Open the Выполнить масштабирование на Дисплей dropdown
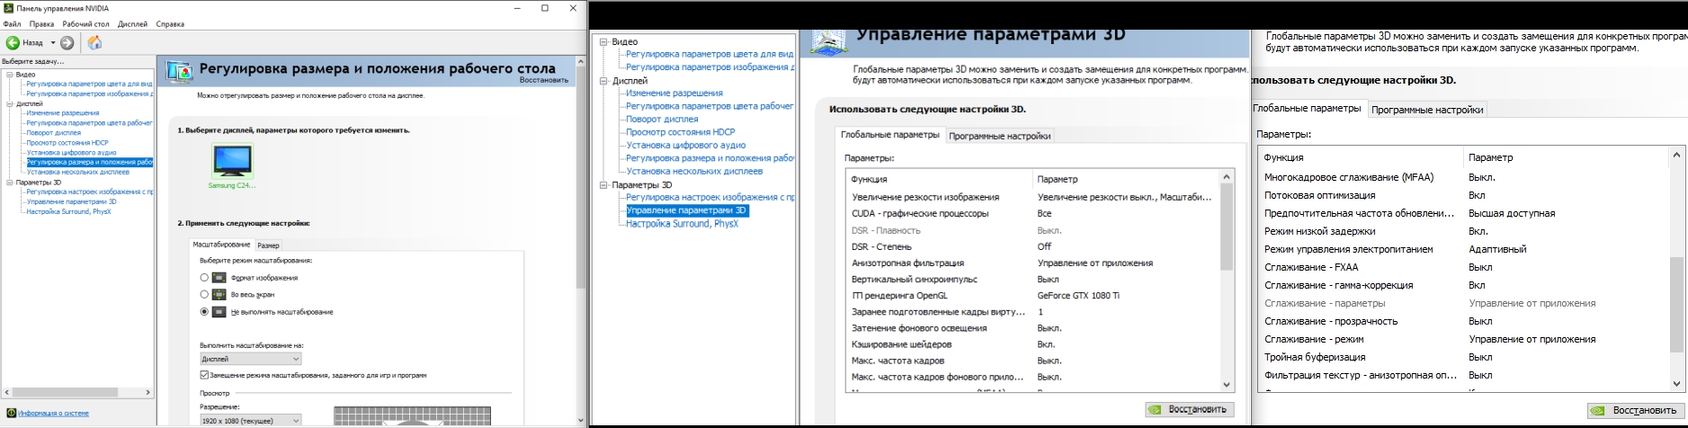Screen dimensions: 1688x428 250,359
